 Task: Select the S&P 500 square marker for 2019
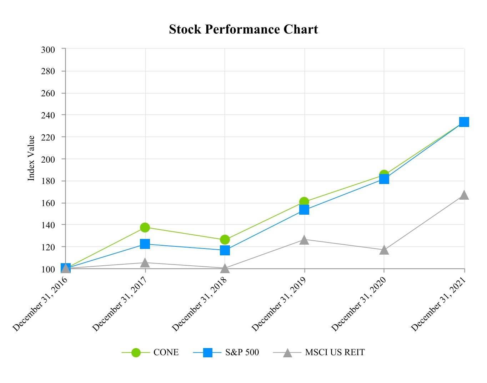coord(304,210)
